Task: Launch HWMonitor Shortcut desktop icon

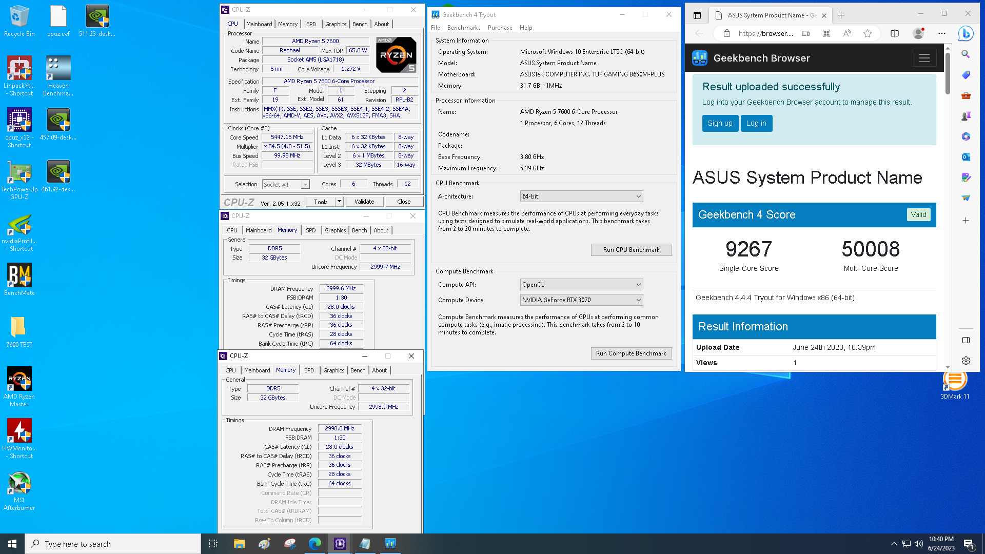Action: tap(19, 439)
